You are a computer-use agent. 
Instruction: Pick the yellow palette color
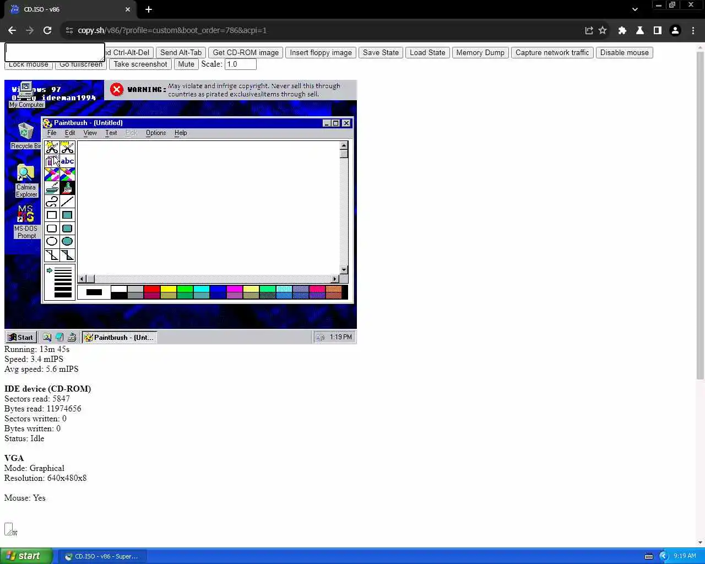pos(169,289)
